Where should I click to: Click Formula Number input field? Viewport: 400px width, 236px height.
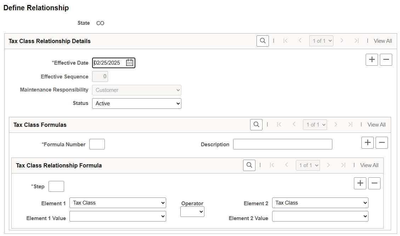(x=97, y=144)
